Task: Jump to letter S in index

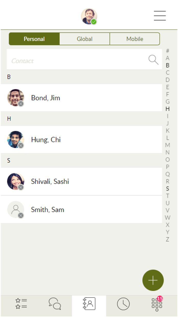Action: click(x=167, y=189)
